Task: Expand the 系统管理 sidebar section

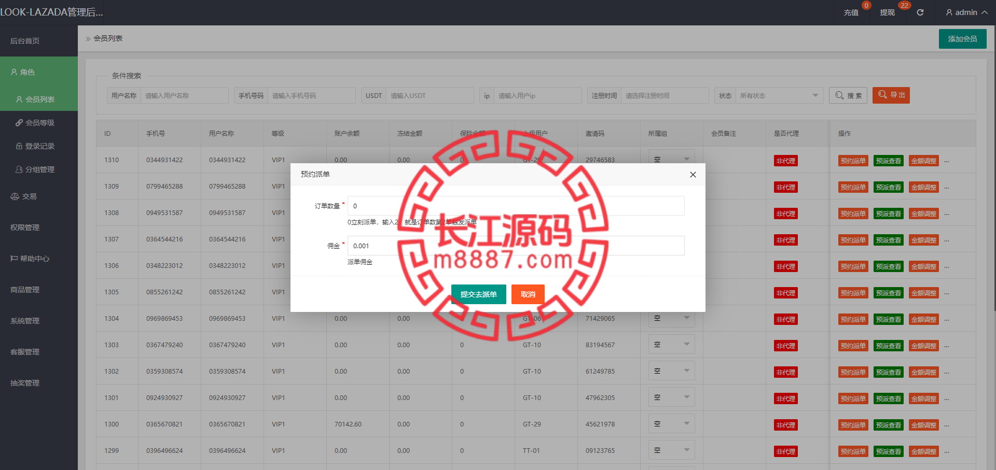Action: (x=39, y=321)
